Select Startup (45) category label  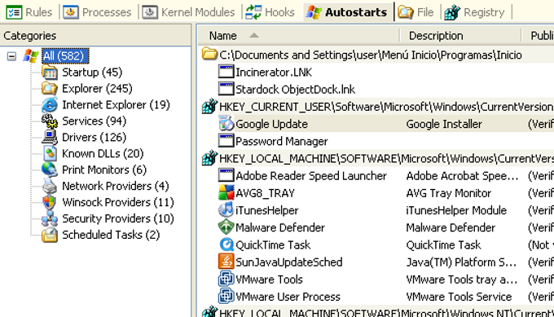pos(92,73)
